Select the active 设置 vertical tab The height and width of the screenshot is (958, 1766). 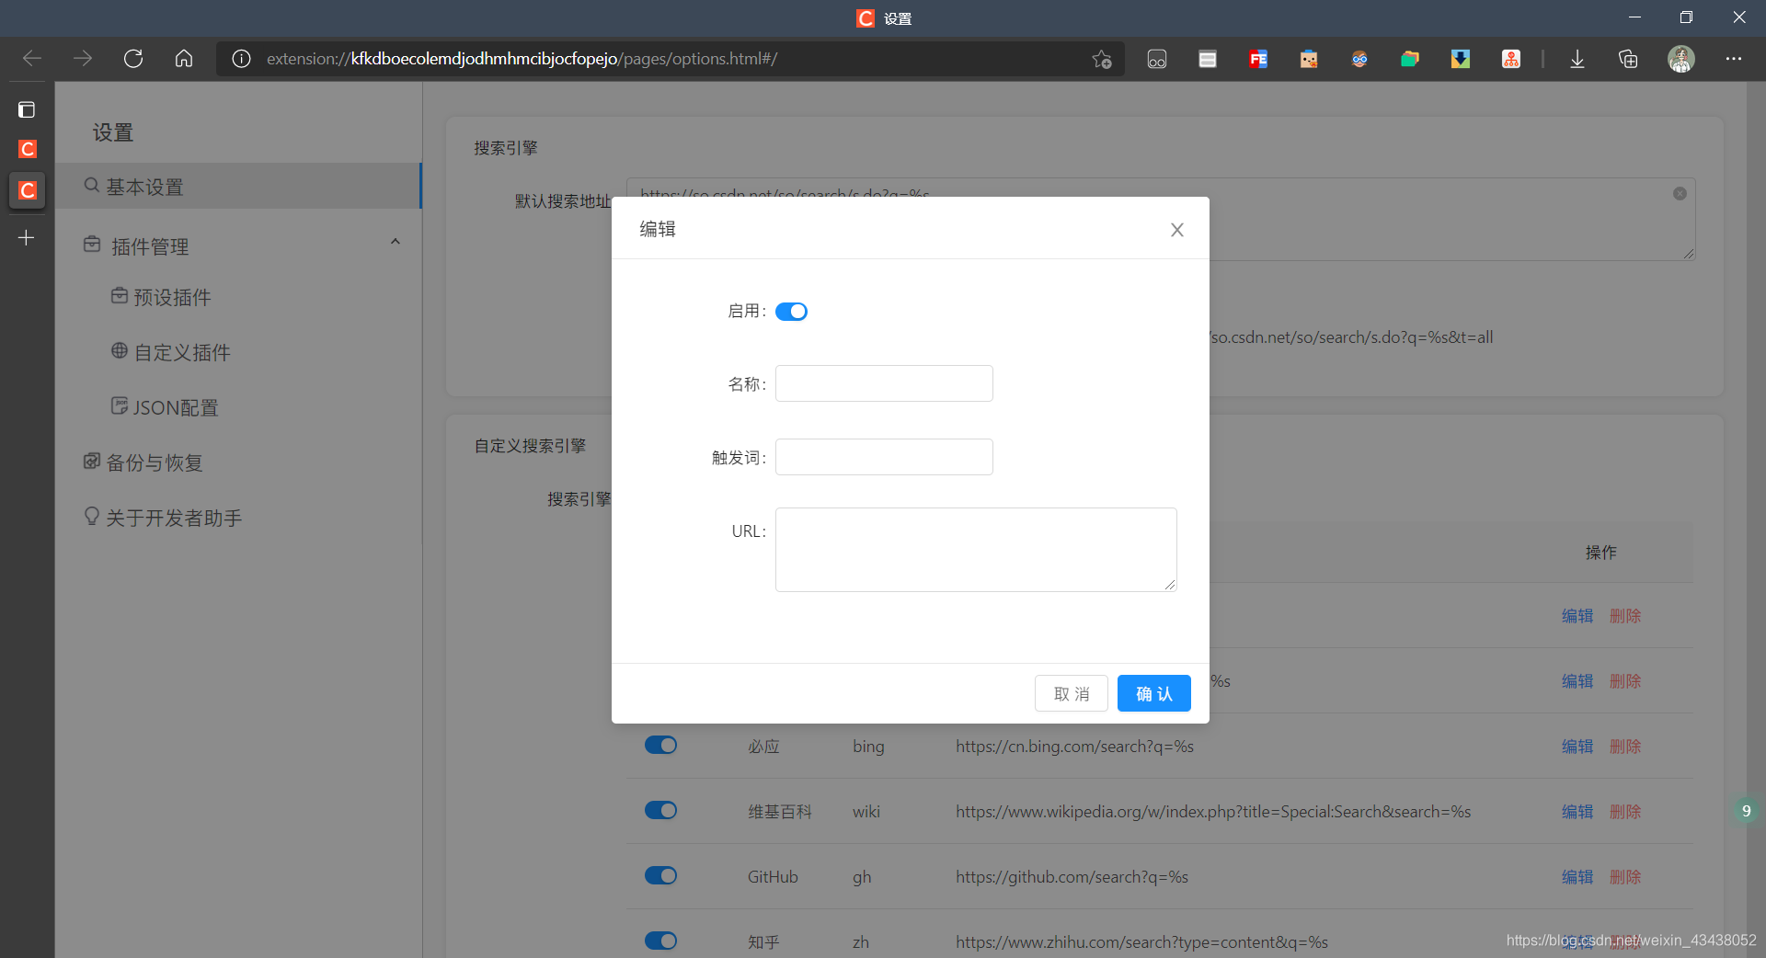(x=28, y=190)
